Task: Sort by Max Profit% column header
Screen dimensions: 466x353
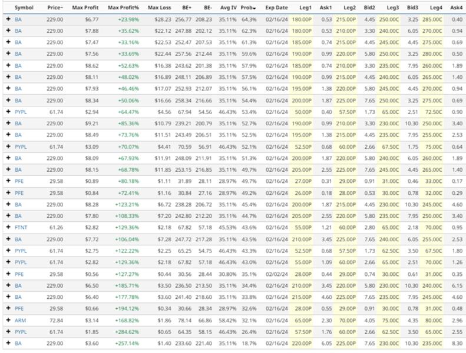Action: click(x=123, y=8)
